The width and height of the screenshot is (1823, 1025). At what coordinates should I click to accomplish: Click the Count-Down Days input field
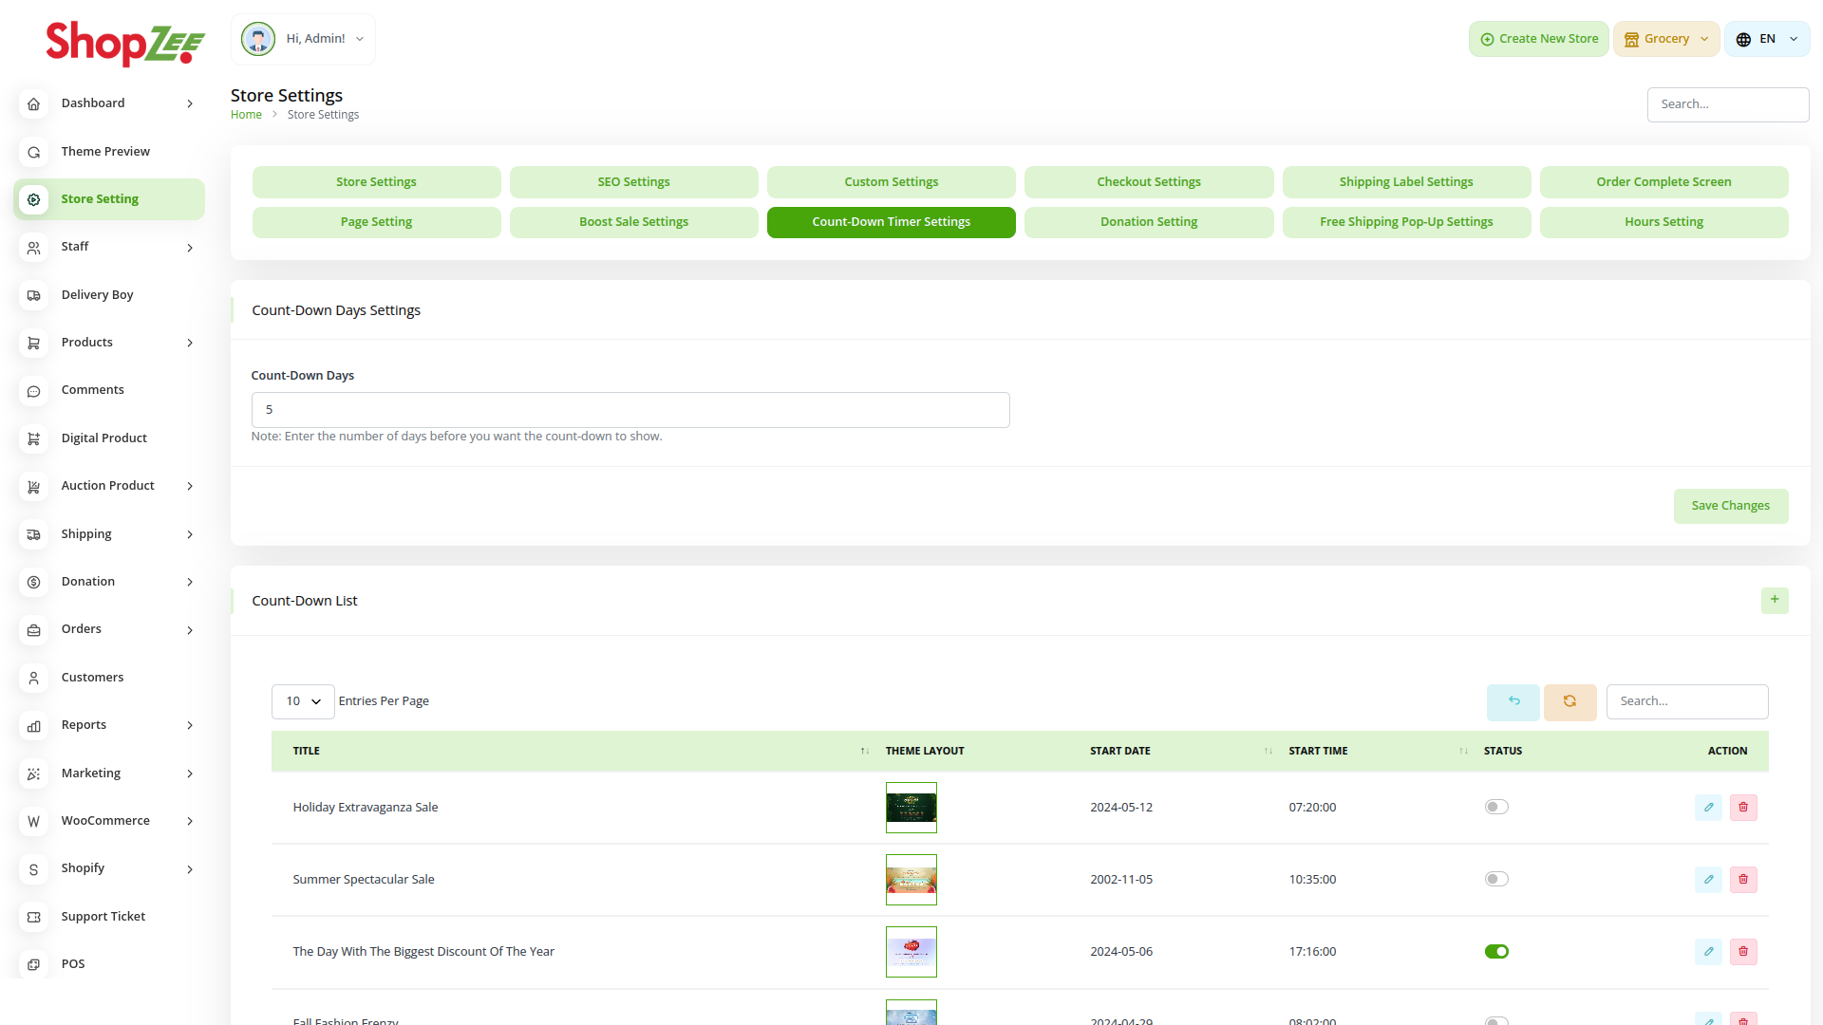click(x=630, y=410)
